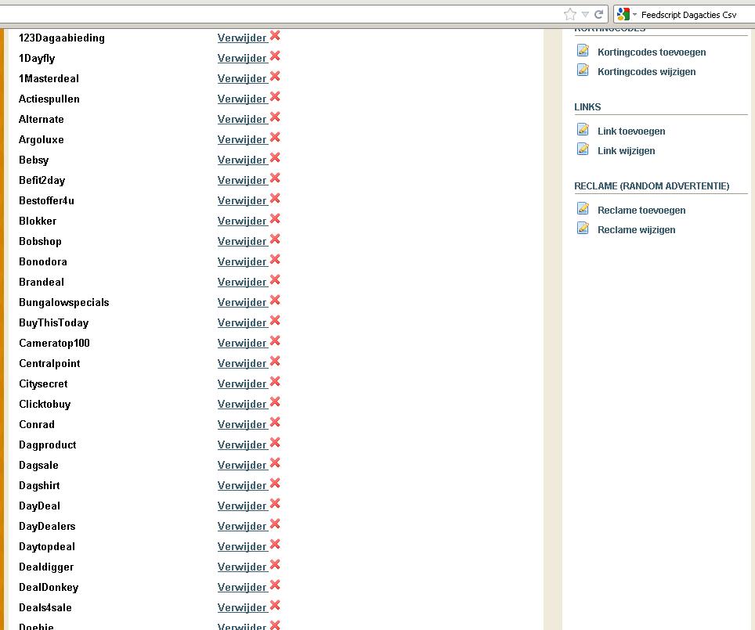Click Verwijder link for Dagproduct
755x630 pixels.
242,445
